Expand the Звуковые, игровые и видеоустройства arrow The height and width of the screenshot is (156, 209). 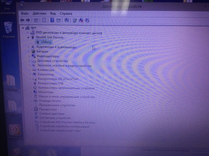click(29, 66)
